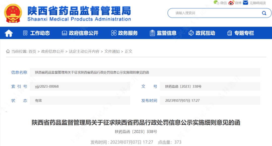This screenshot has width=272, height=146.
Task: Open 政府信息公开 breadcrumb link
Action: 53,52
